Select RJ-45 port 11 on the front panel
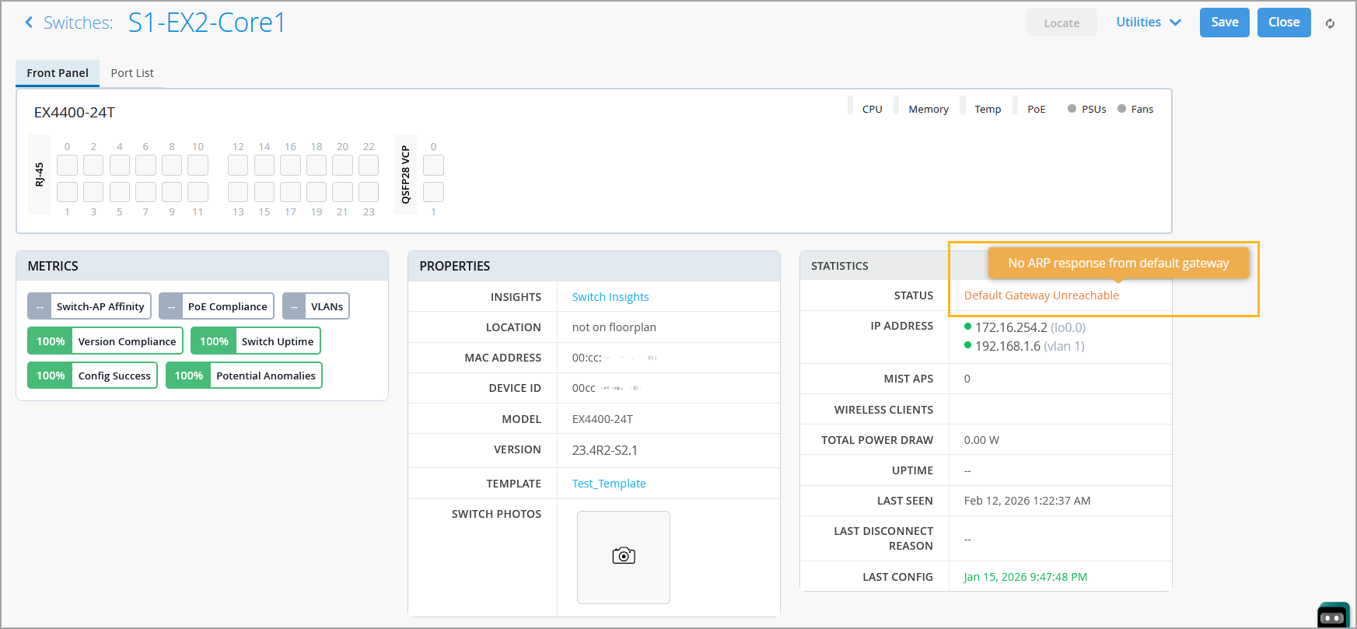 click(198, 191)
